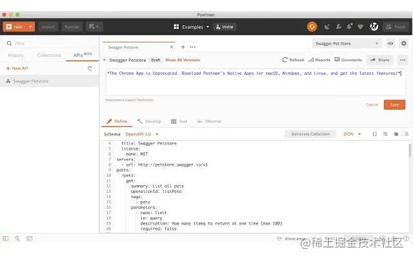The width and height of the screenshot is (413, 258).
Task: Click the Draft version tag
Action: 156,60
